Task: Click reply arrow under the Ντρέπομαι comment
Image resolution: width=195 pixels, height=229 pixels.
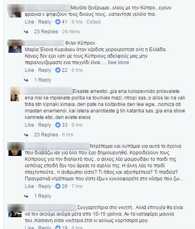Action: [x=26, y=196]
